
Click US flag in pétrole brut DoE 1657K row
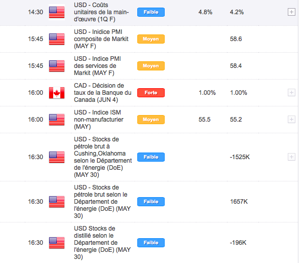pyautogui.click(x=57, y=202)
